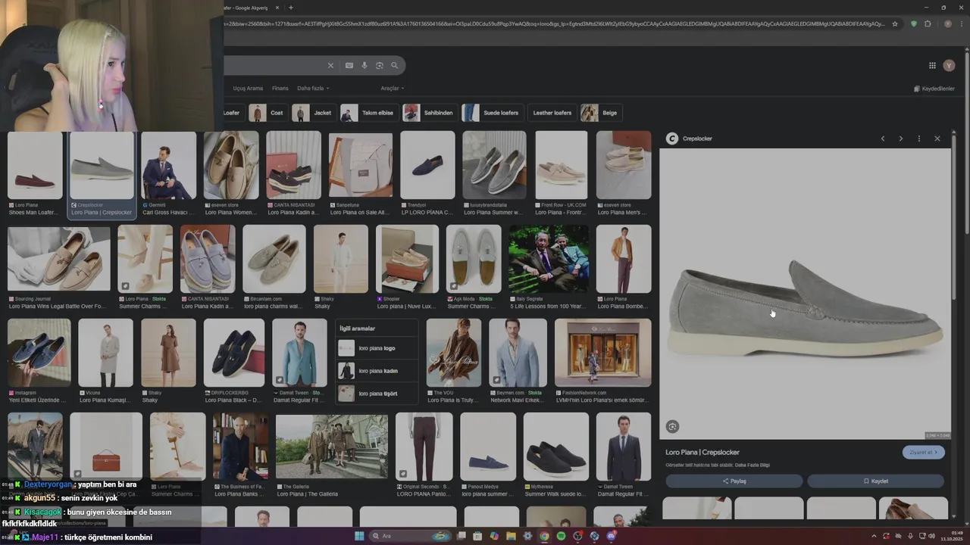970x545 pixels.
Task: Open the browser Extensions puzzle icon
Action: 928,23
